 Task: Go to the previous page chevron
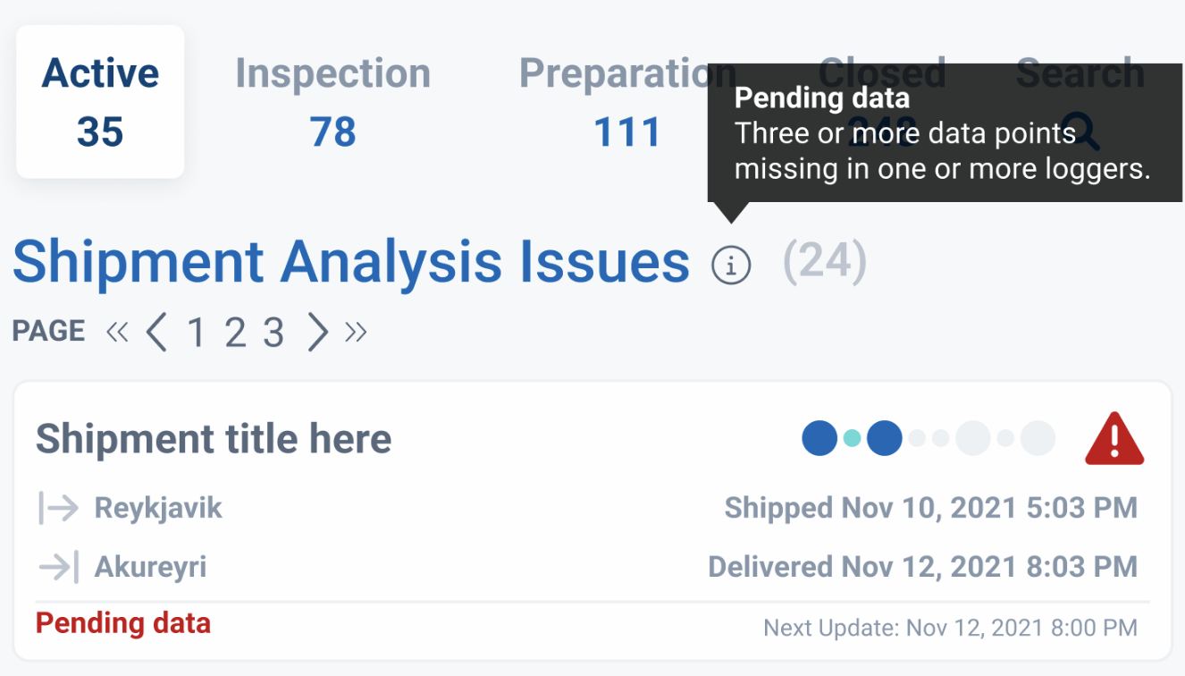click(156, 333)
